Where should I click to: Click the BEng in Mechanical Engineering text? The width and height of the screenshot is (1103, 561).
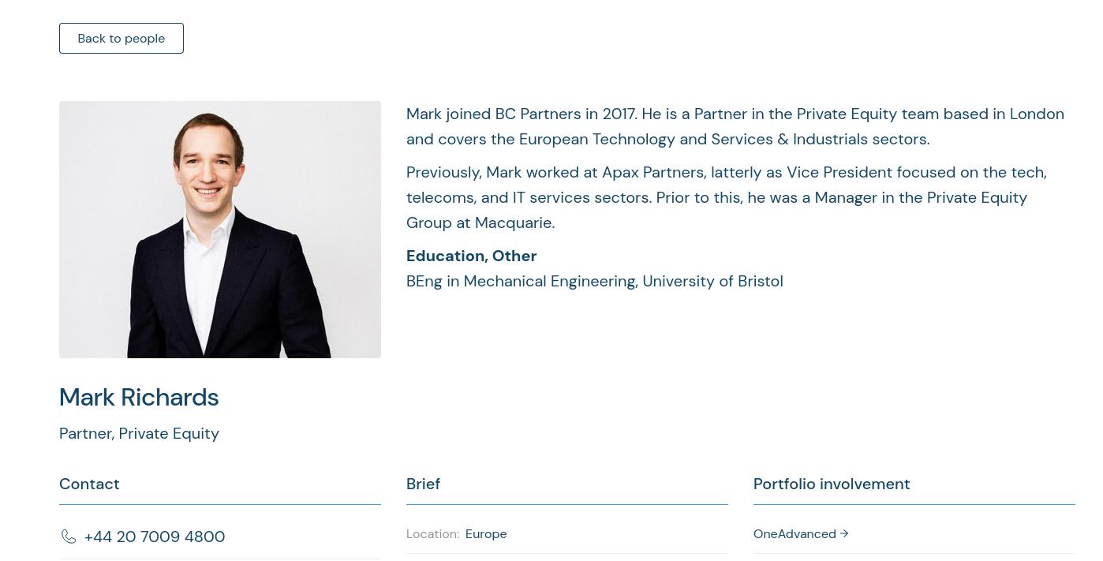521,282
